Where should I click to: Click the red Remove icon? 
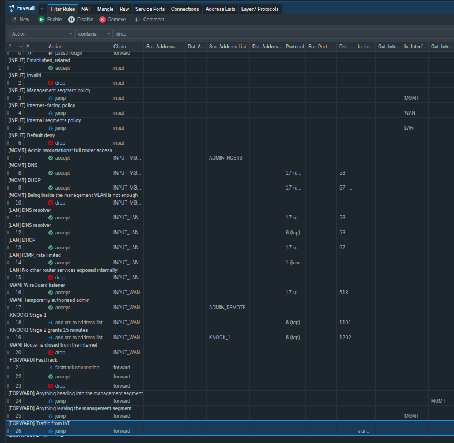point(103,20)
